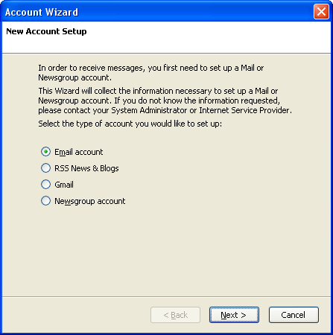Click the white header banner area
This screenshot has width=333, height=335.
[166, 37]
